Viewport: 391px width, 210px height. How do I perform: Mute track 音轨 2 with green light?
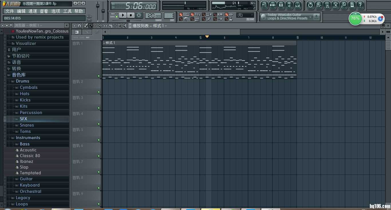99,92
